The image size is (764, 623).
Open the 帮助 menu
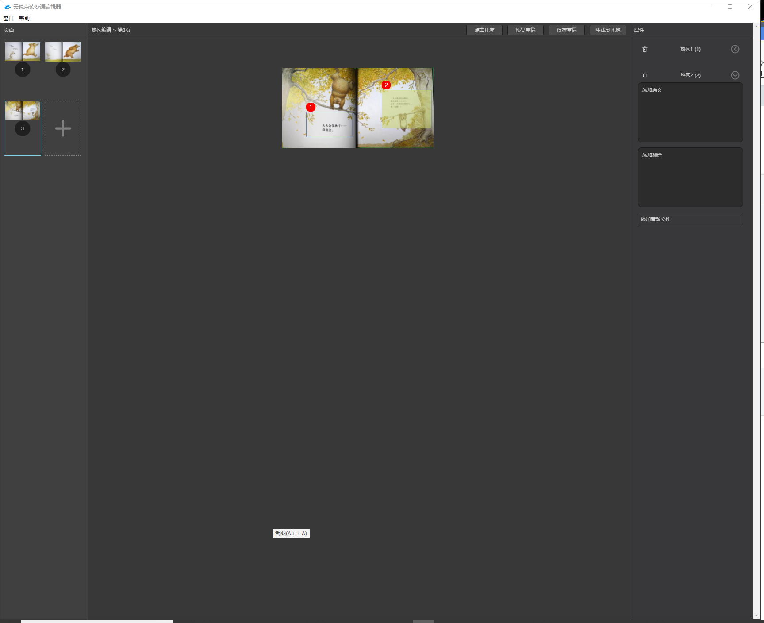(24, 18)
